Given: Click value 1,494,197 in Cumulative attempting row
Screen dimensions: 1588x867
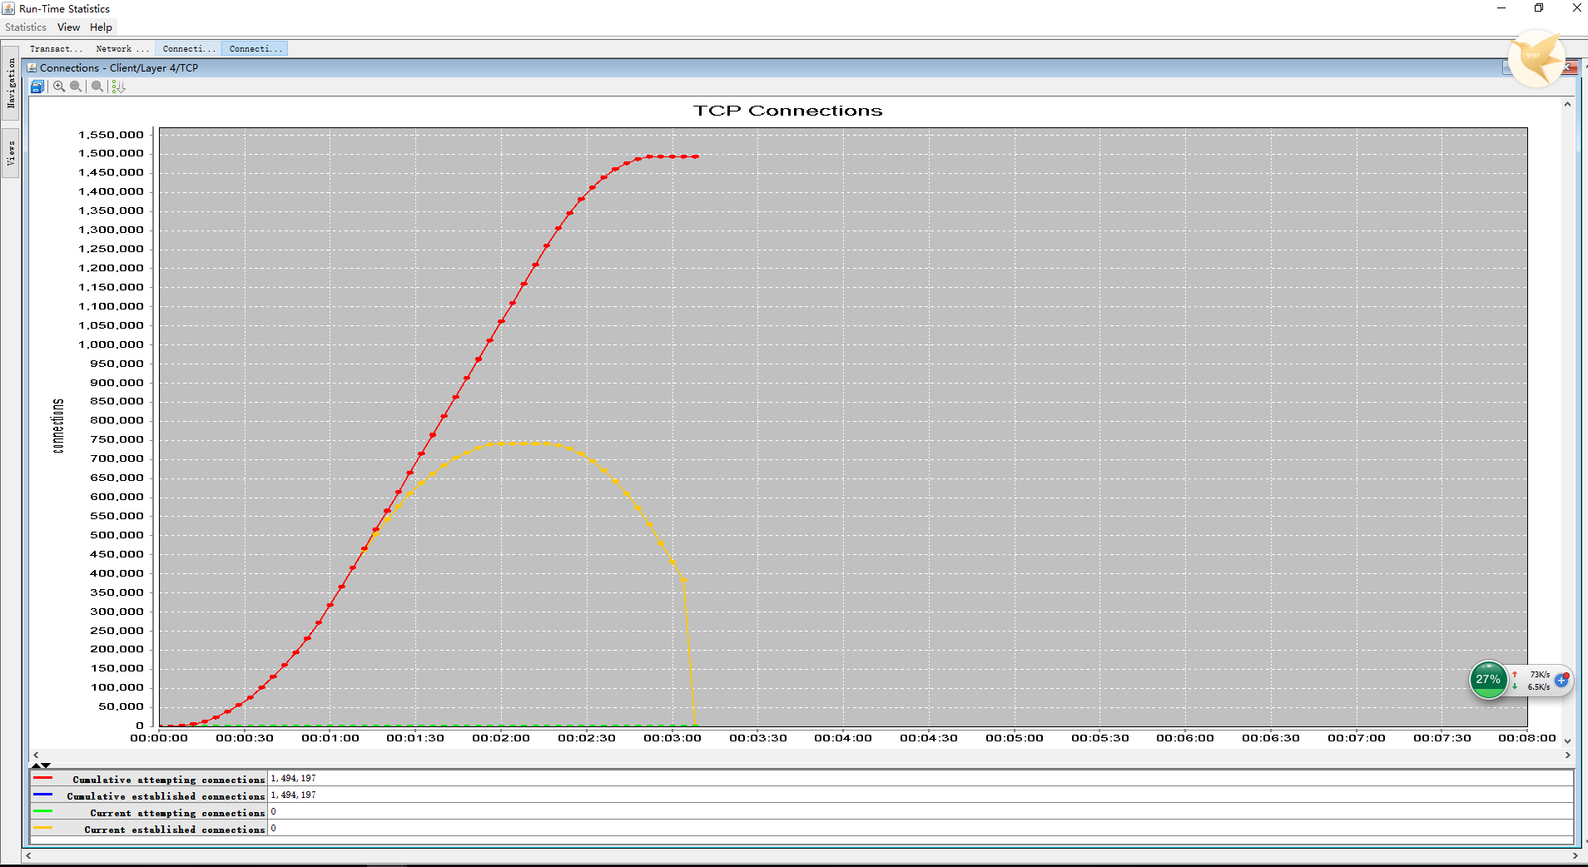Looking at the screenshot, I should (x=294, y=779).
